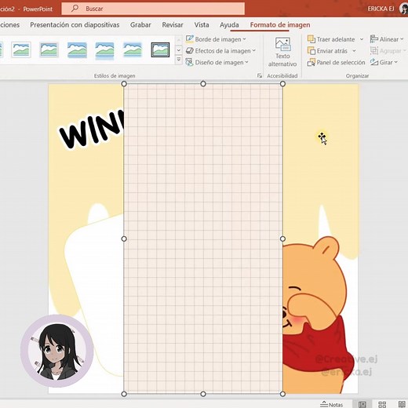The width and height of the screenshot is (408, 408).
Task: Switch to reading view
Action: pyautogui.click(x=402, y=404)
